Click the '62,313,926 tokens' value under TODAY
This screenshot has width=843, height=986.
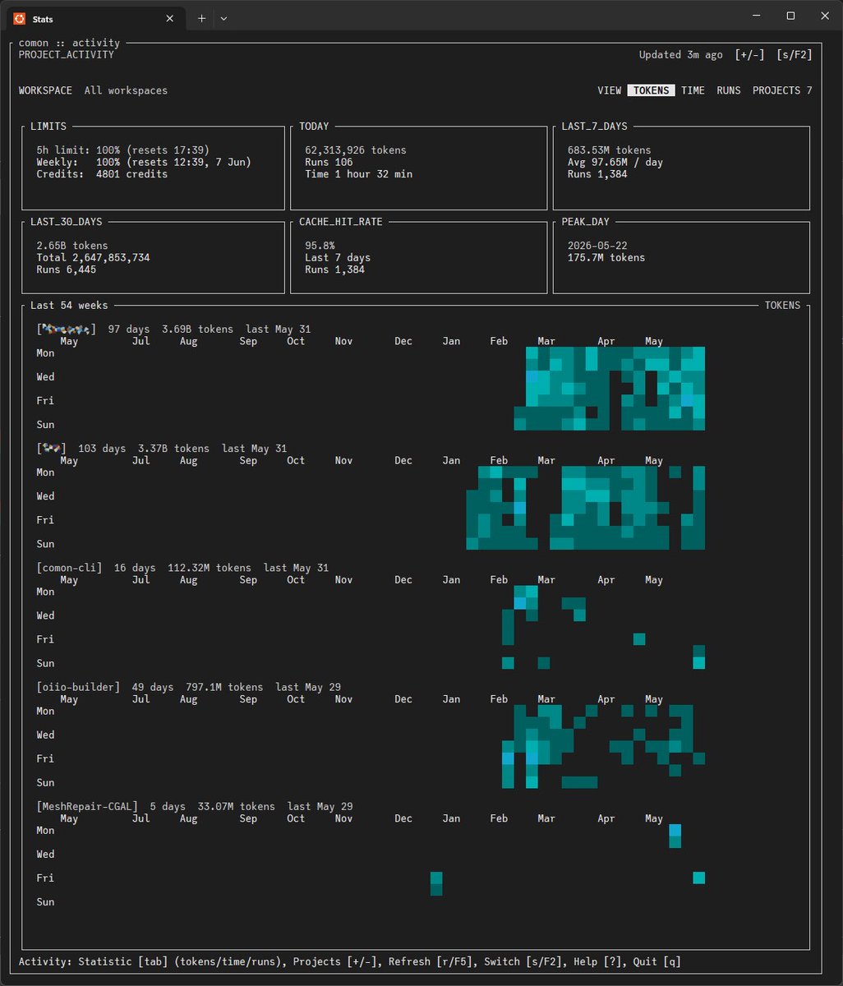(x=356, y=150)
